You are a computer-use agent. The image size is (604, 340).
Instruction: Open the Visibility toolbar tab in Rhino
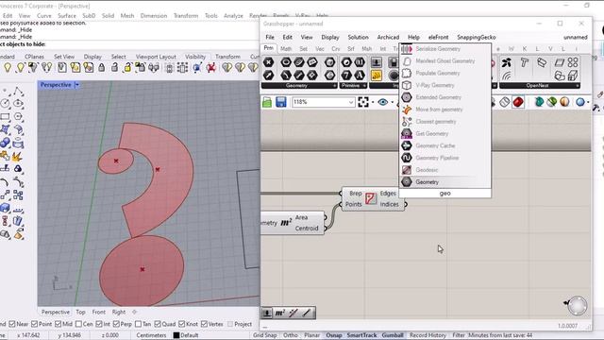click(x=195, y=57)
